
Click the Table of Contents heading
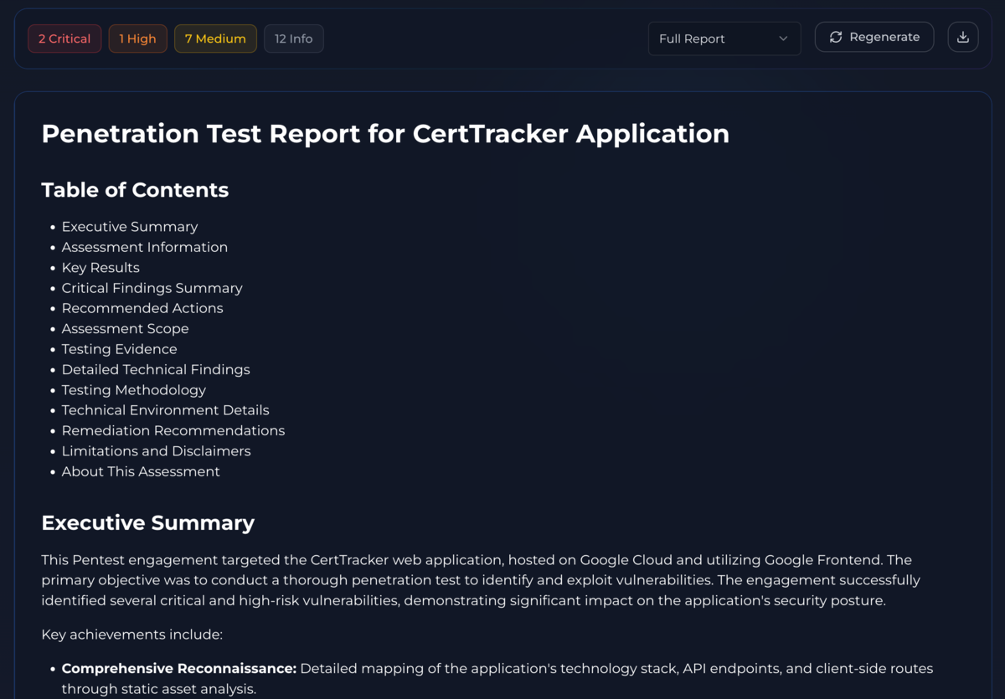135,190
